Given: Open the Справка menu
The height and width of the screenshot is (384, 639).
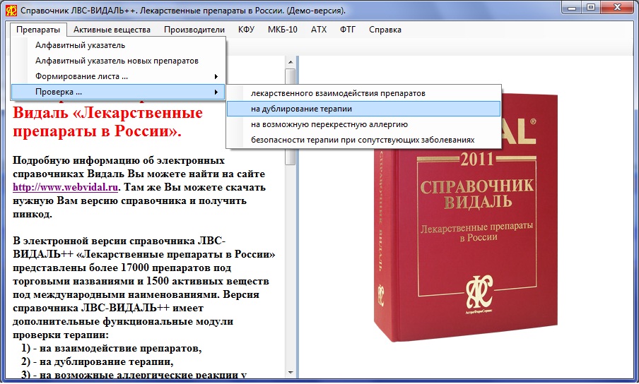Looking at the screenshot, I should click(385, 29).
